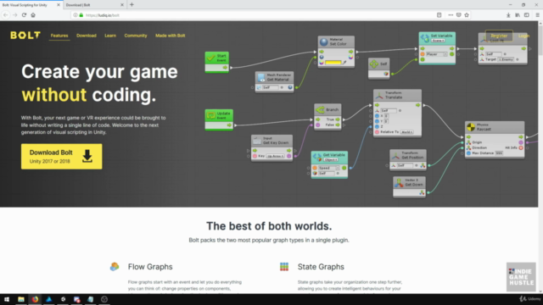The width and height of the screenshot is (543, 305).
Task: Open the Learn nav link
Action: (110, 36)
